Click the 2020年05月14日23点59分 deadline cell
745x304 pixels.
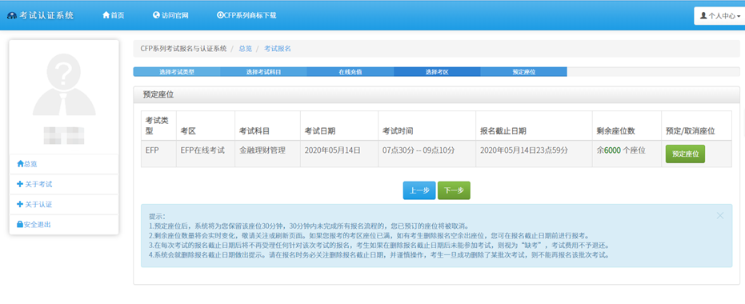(534, 154)
